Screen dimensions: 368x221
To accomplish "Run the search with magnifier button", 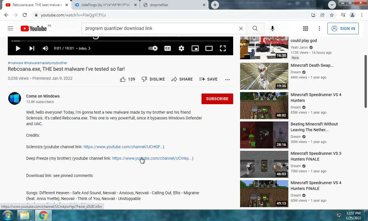I will tap(255, 28).
